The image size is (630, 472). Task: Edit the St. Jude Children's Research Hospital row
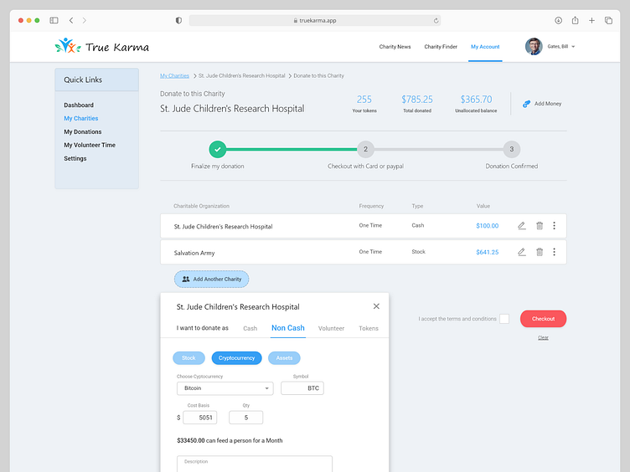(x=522, y=226)
